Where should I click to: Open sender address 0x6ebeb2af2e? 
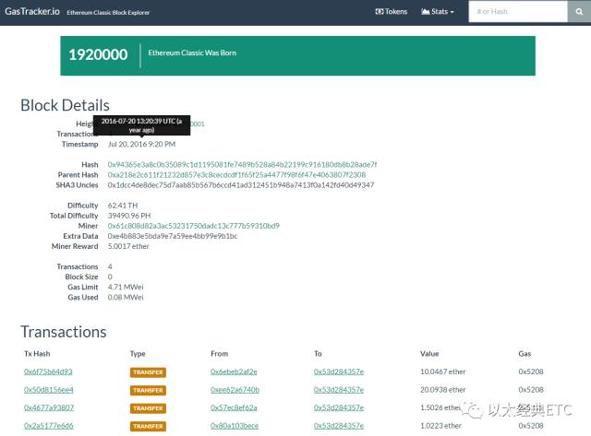coord(234,371)
